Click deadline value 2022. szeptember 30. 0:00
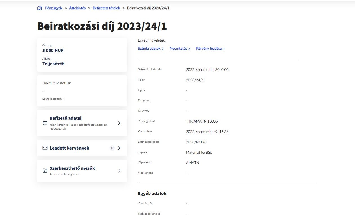The image size is (355, 215). [207, 69]
